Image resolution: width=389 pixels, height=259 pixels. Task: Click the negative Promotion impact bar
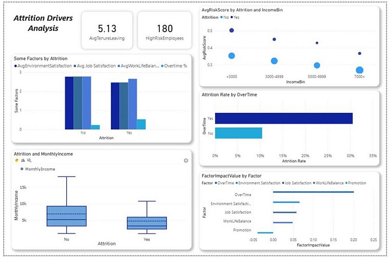click(x=265, y=233)
